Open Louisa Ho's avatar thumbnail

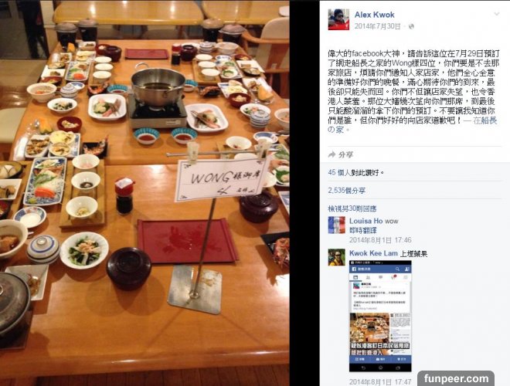tap(336, 225)
